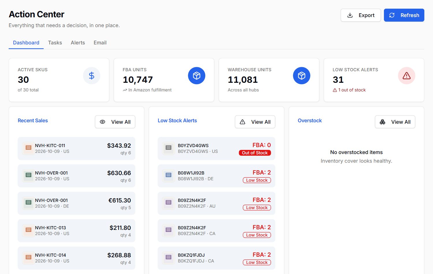Open the Low Stock Alerts heading link

177,121
